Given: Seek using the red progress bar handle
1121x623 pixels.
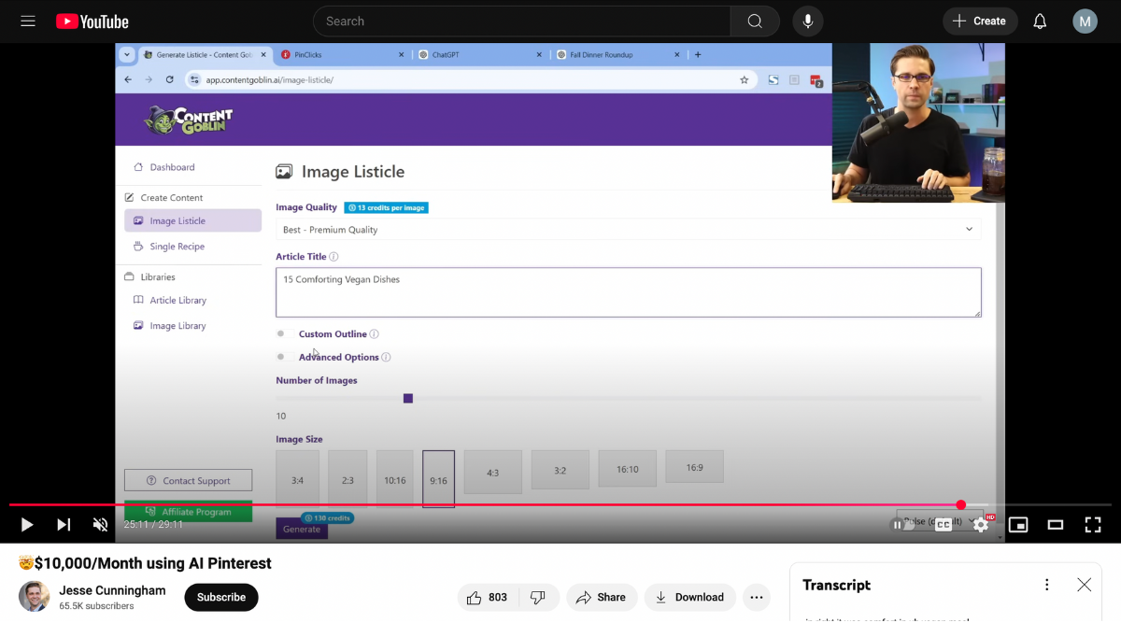Looking at the screenshot, I should click(x=960, y=504).
